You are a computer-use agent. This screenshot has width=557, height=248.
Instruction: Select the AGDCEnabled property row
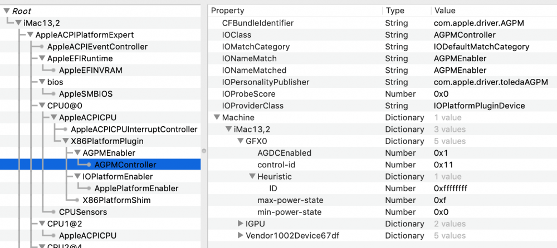coord(382,153)
